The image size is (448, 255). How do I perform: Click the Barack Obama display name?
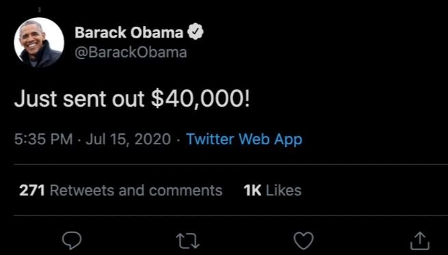pos(129,33)
